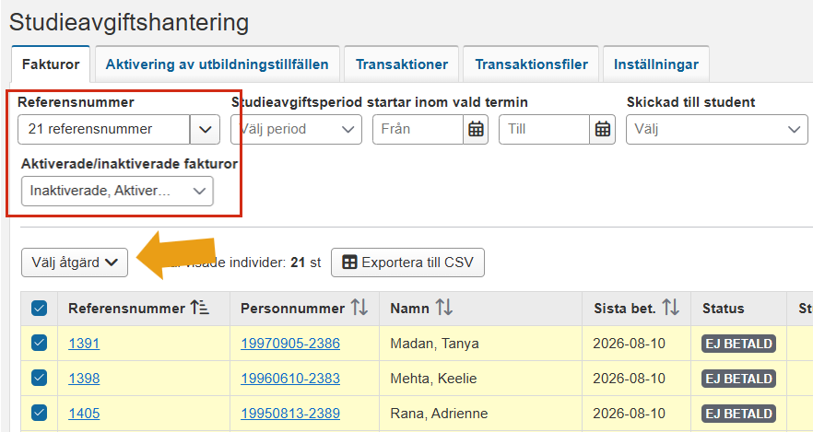The image size is (813, 432).
Task: Open reference number 1405 link
Action: pos(84,414)
